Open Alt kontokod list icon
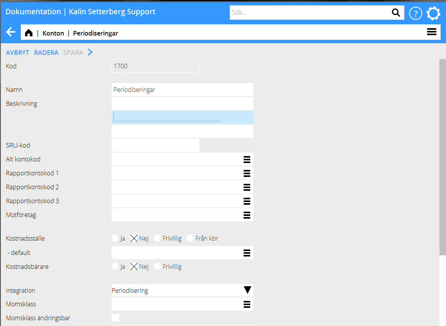446x326 pixels. tap(247, 160)
